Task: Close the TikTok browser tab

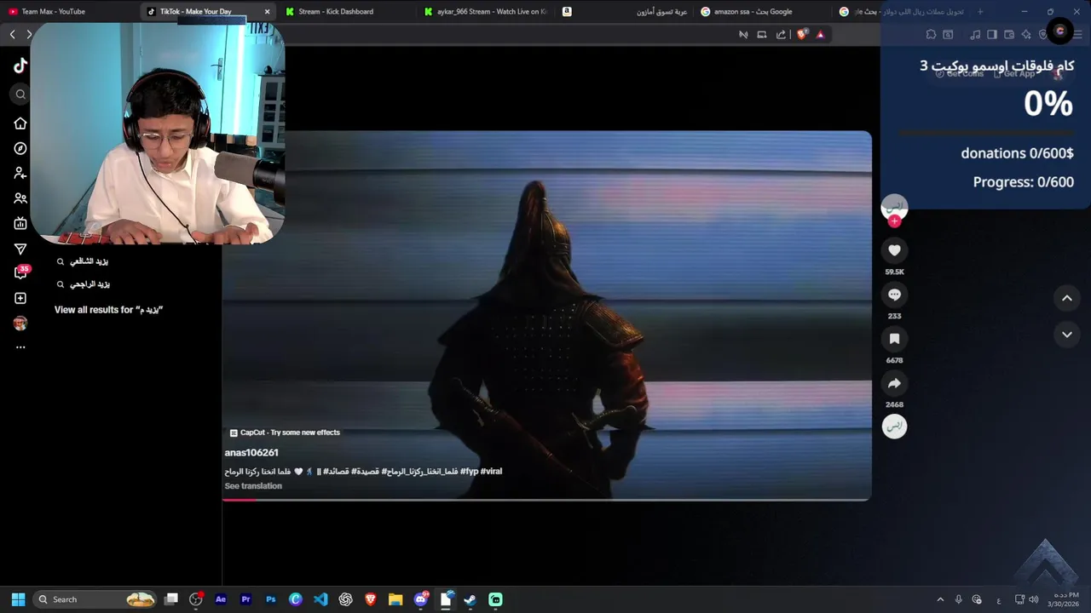Action: click(268, 12)
